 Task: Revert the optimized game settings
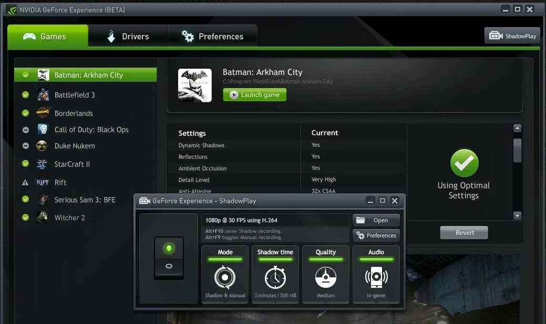(464, 233)
